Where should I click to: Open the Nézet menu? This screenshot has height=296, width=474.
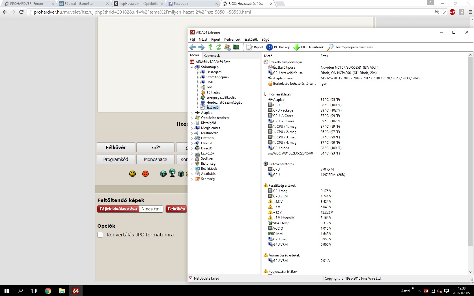(x=203, y=40)
